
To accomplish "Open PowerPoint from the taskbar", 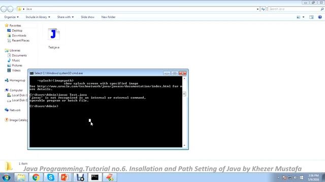I will pos(65,177).
